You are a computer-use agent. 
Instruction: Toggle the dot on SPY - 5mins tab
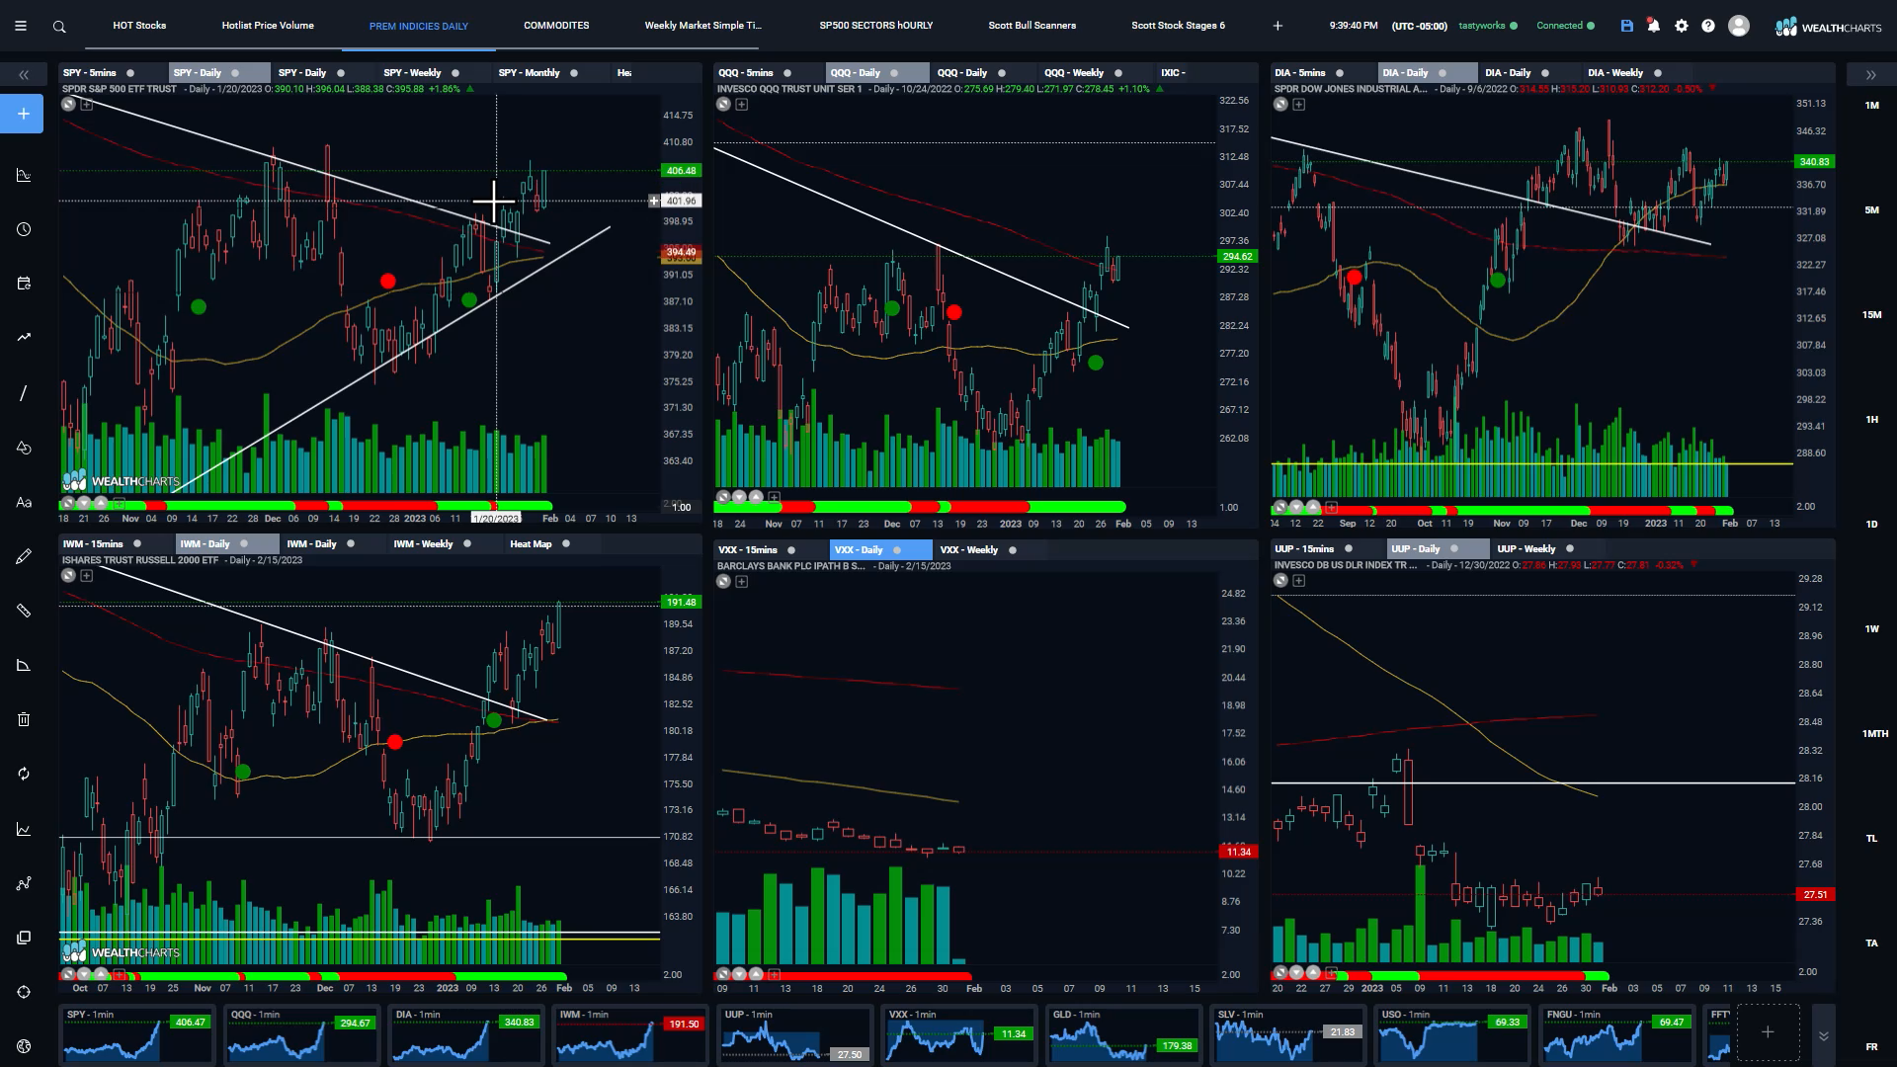(130, 73)
